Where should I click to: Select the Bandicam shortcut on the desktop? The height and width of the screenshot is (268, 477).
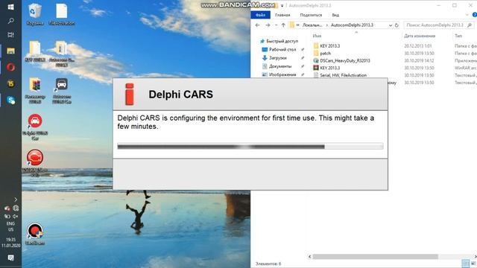coord(35,234)
